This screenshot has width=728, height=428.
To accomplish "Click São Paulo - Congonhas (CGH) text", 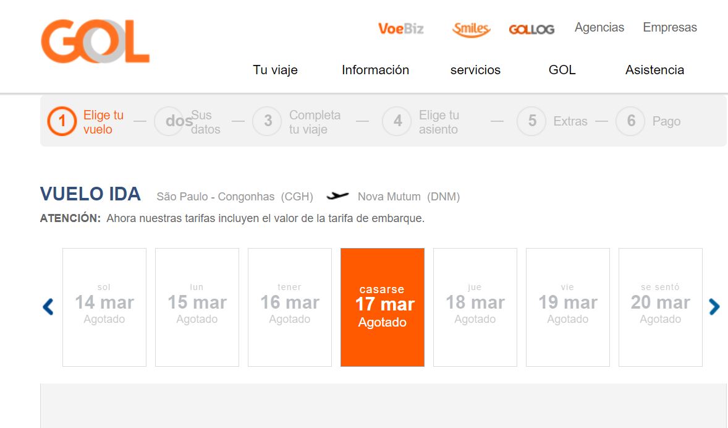I will pyautogui.click(x=235, y=197).
